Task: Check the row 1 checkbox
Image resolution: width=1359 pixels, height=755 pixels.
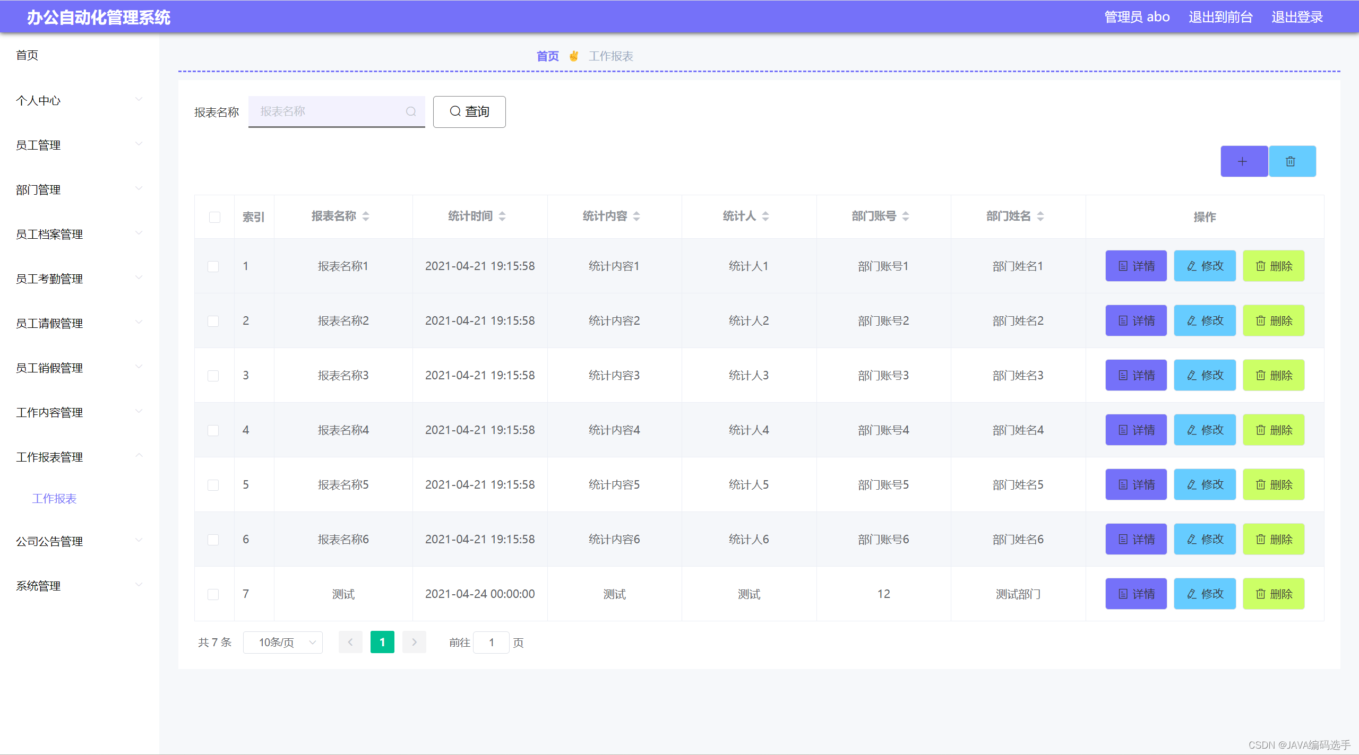Action: pos(213,266)
